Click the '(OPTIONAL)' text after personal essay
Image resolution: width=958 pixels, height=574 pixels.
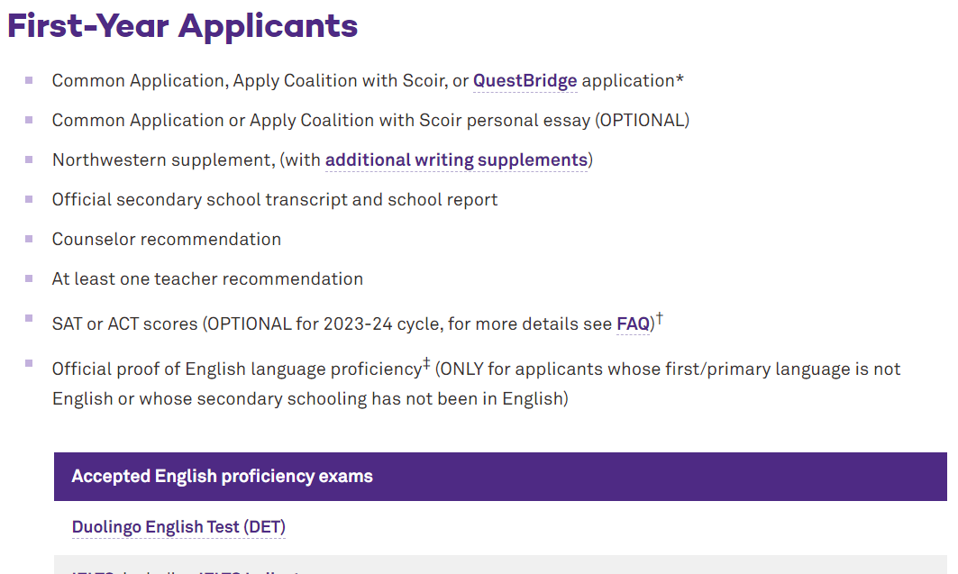point(640,121)
